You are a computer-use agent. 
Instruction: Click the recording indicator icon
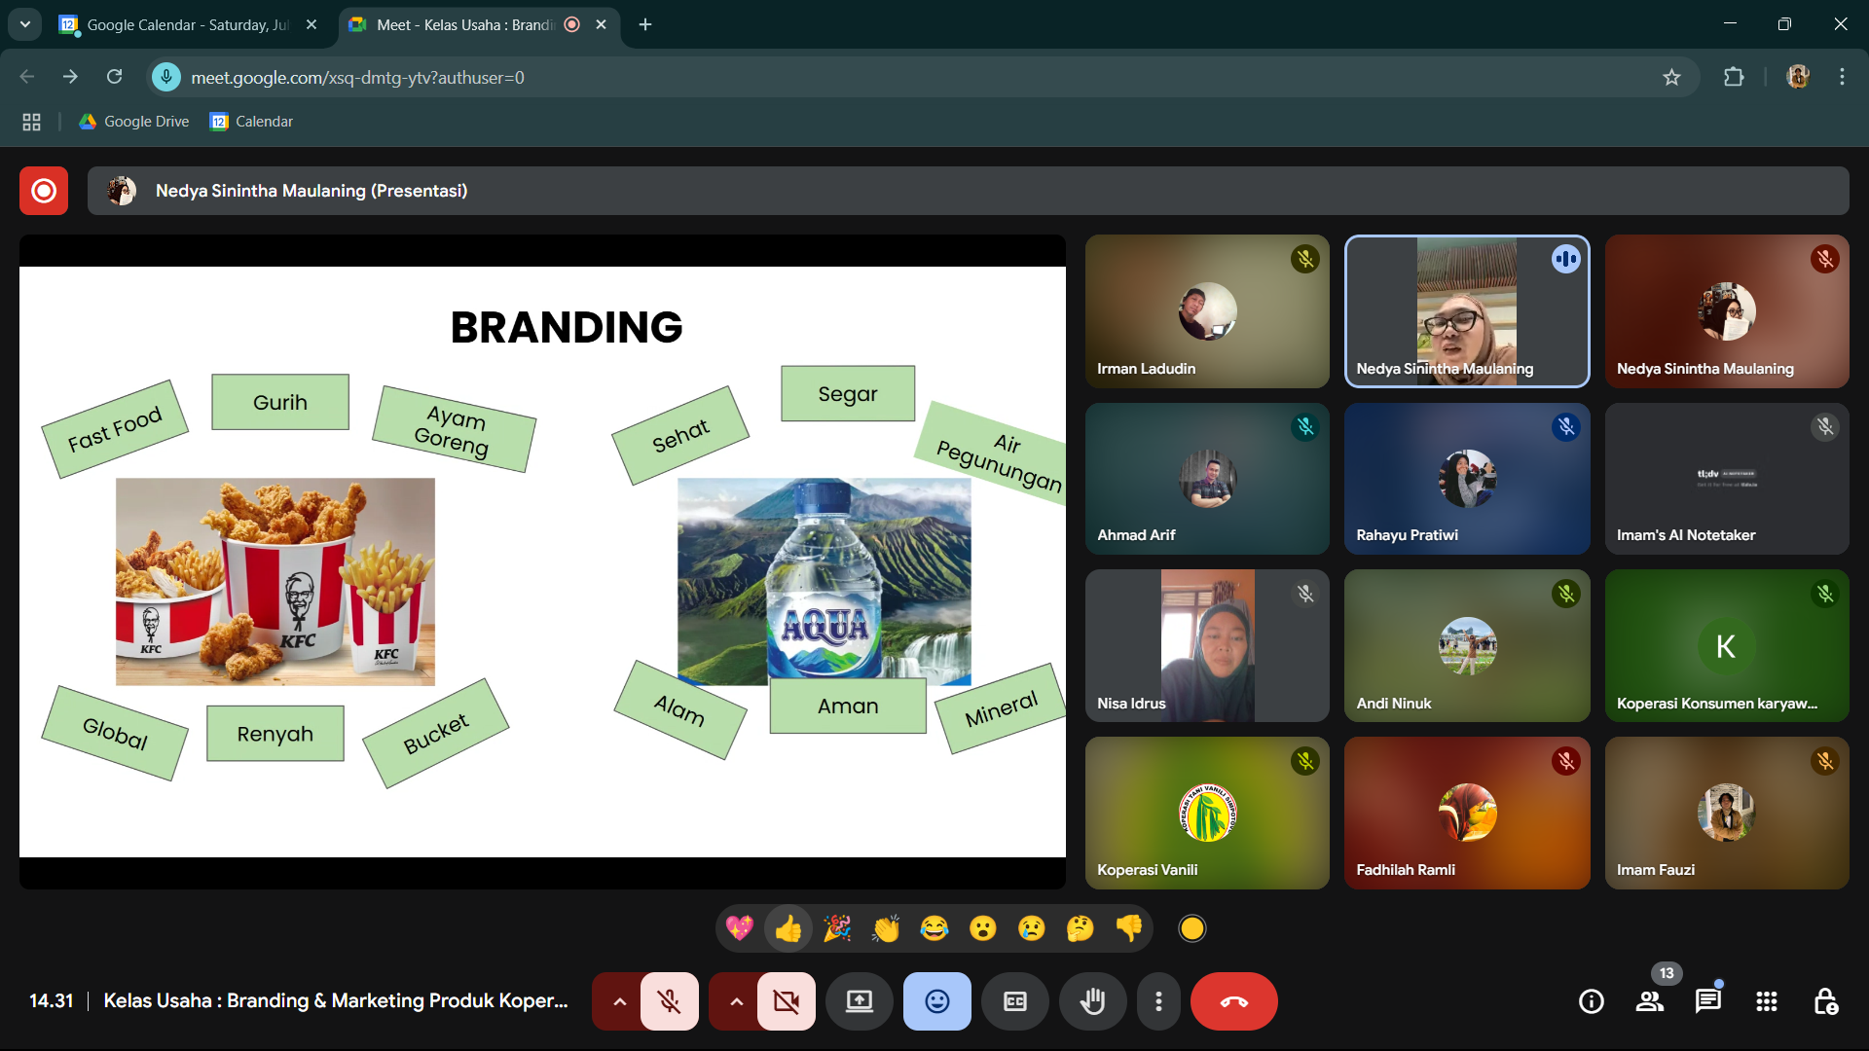pos(44,191)
